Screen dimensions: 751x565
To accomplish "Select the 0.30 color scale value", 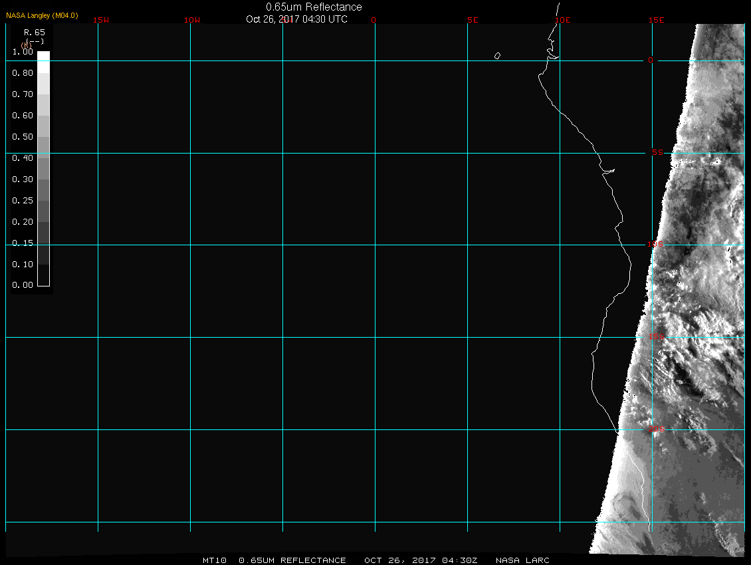I will click(x=23, y=179).
